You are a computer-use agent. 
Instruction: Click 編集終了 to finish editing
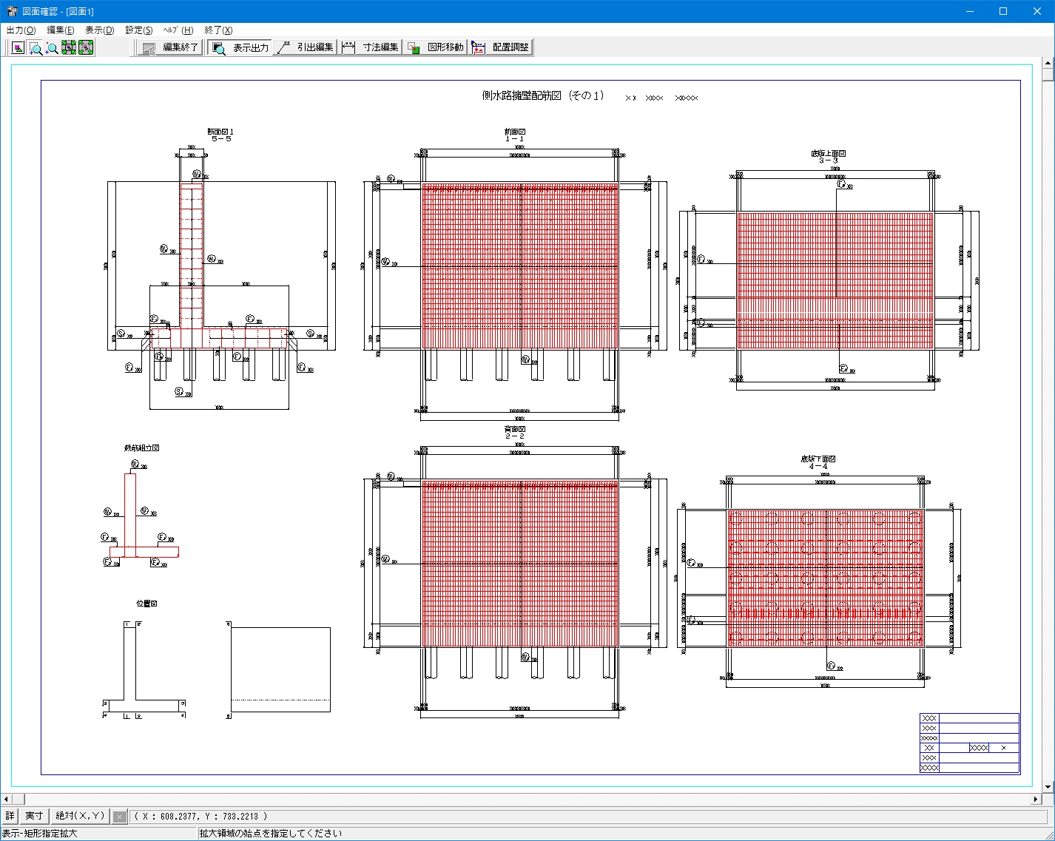(171, 48)
